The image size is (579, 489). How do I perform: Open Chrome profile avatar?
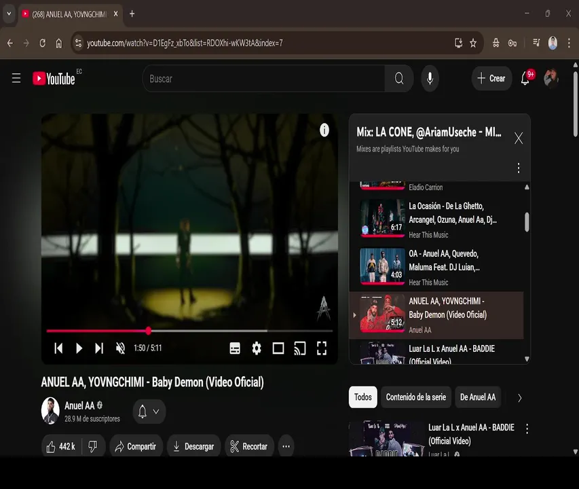coord(553,43)
